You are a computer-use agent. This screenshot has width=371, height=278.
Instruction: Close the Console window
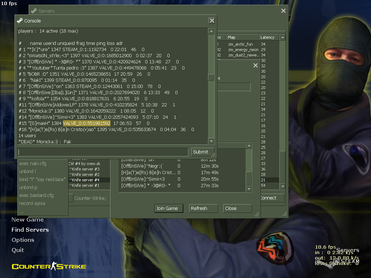point(212,21)
